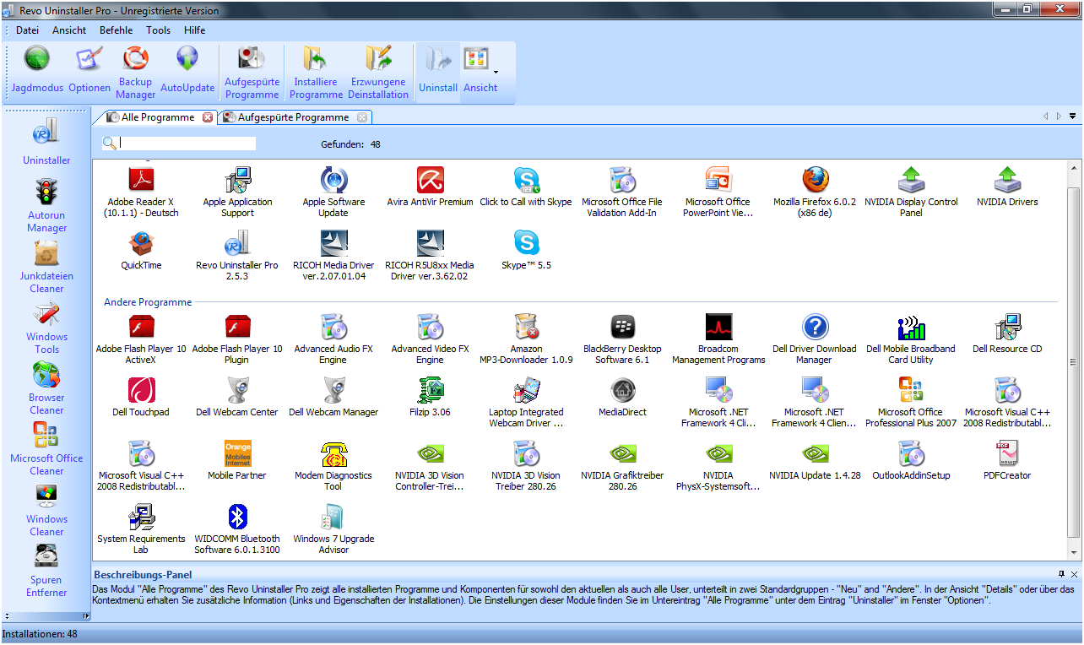Close the Alle Programme tab
1084x645 pixels.
click(208, 117)
